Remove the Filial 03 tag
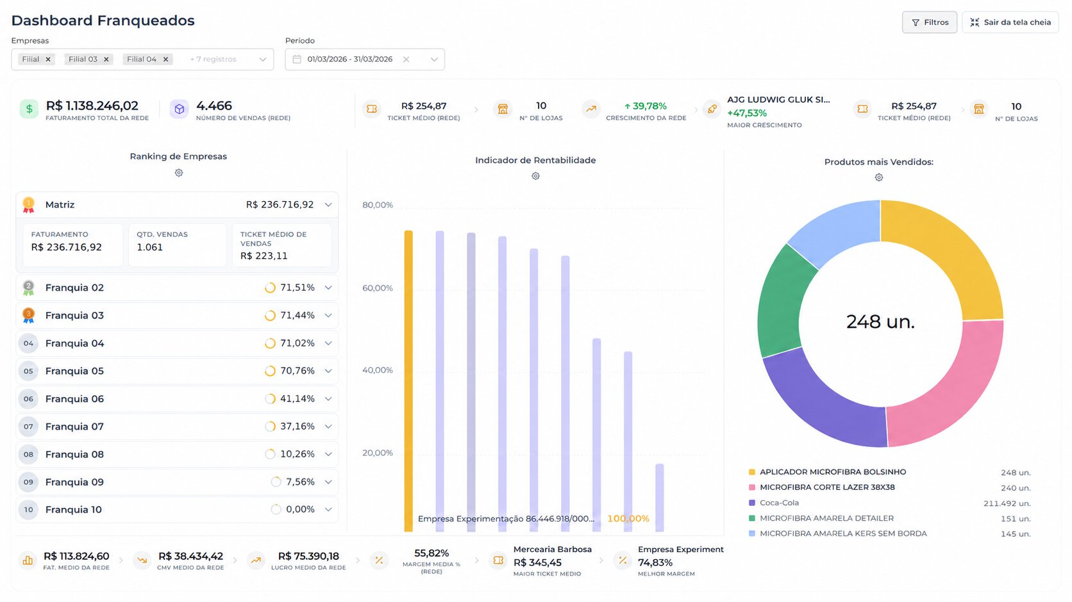This screenshot has height=602, width=1072. click(x=106, y=60)
